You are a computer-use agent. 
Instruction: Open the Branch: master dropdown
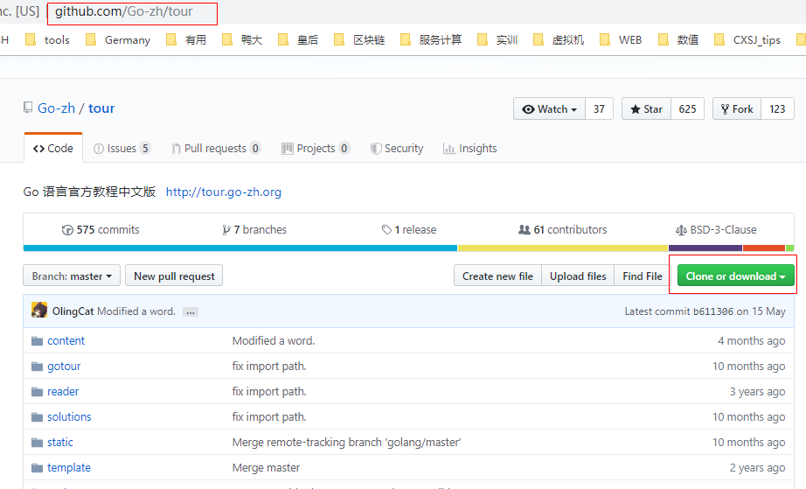[72, 276]
